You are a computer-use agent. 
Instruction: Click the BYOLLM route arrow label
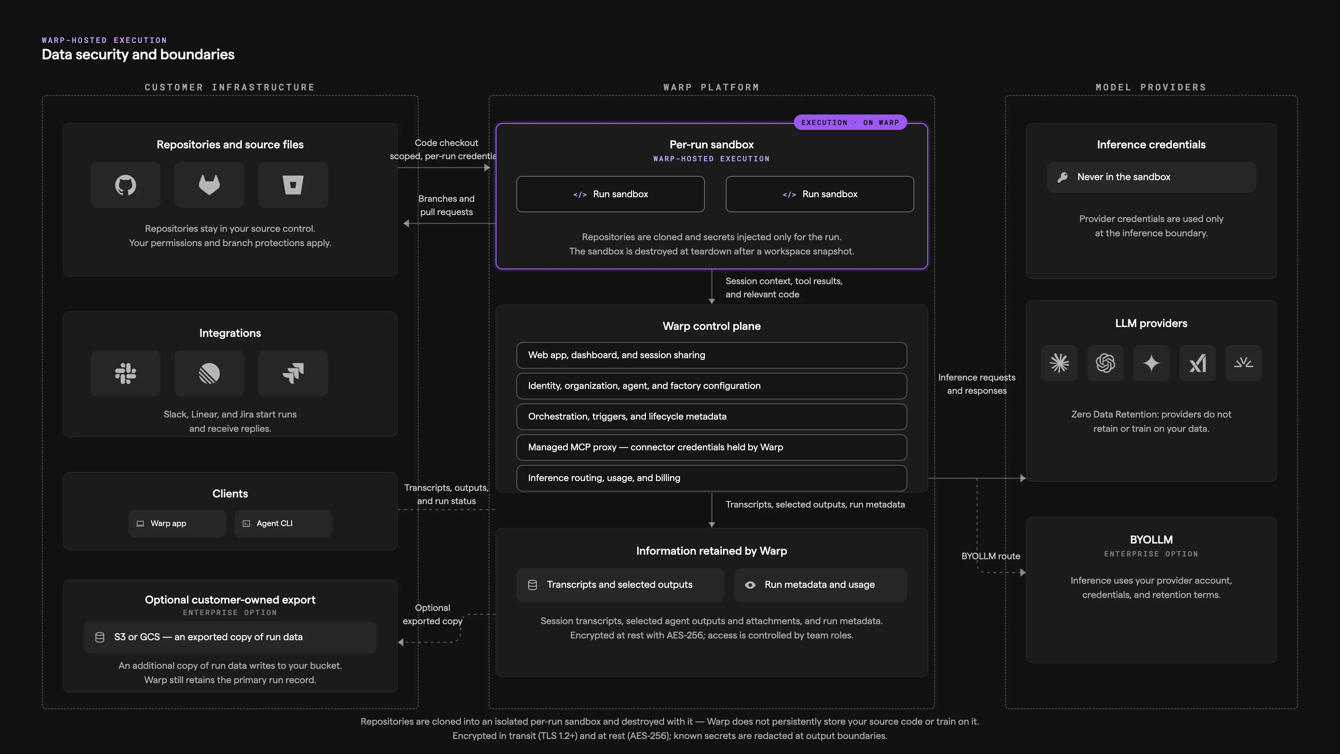coord(990,556)
